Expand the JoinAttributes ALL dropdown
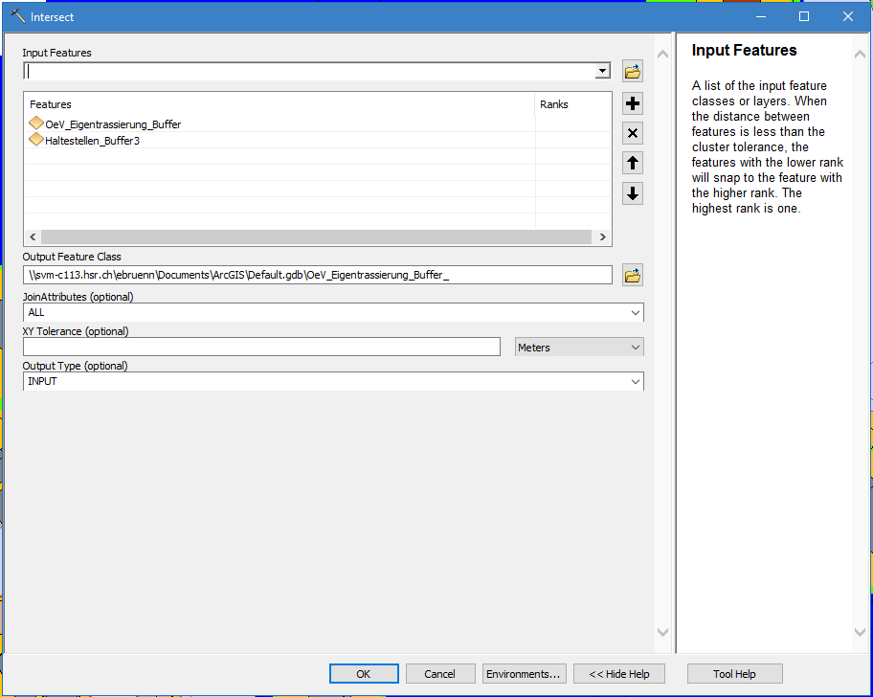Viewport: 873px width, 697px height. (x=636, y=313)
